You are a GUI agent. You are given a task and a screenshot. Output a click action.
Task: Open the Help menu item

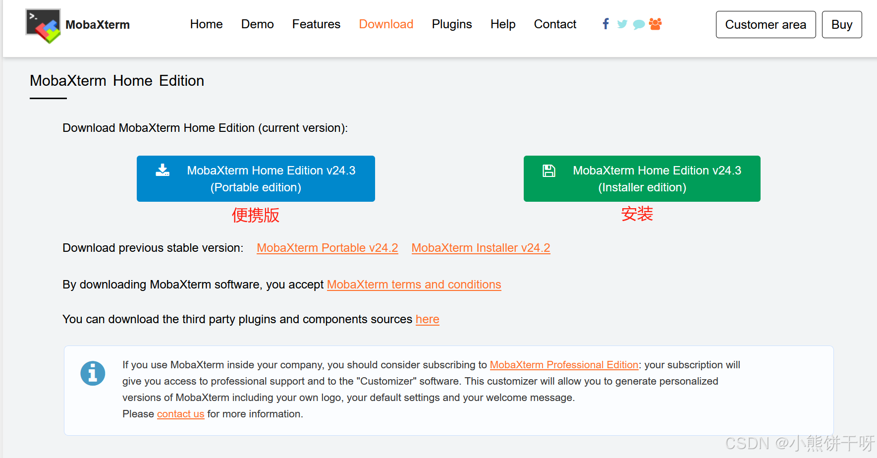(503, 24)
